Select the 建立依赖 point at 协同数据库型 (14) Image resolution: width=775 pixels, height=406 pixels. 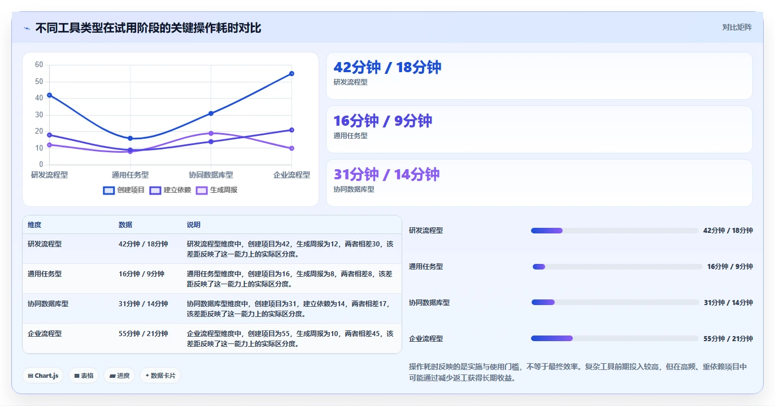(x=211, y=142)
